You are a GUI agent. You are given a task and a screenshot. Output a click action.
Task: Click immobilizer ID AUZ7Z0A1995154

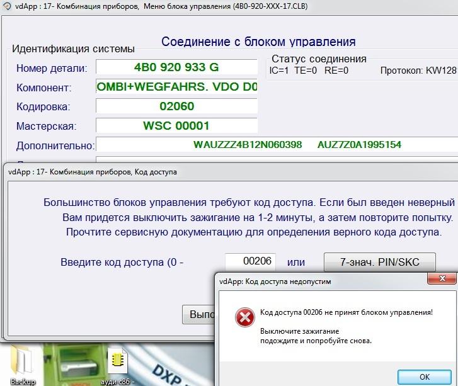point(359,145)
